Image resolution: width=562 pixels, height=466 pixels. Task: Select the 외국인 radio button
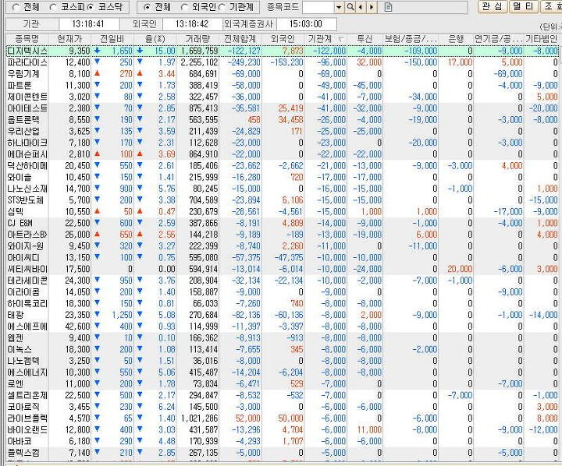pyautogui.click(x=184, y=7)
